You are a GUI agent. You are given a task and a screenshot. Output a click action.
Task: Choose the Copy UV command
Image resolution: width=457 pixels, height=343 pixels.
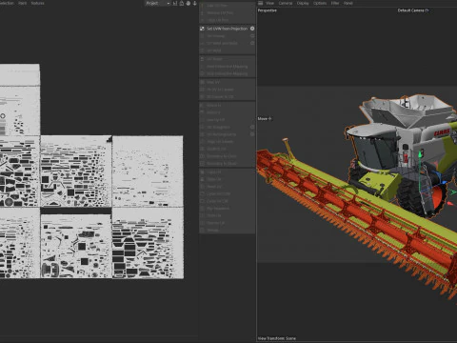coord(227,171)
